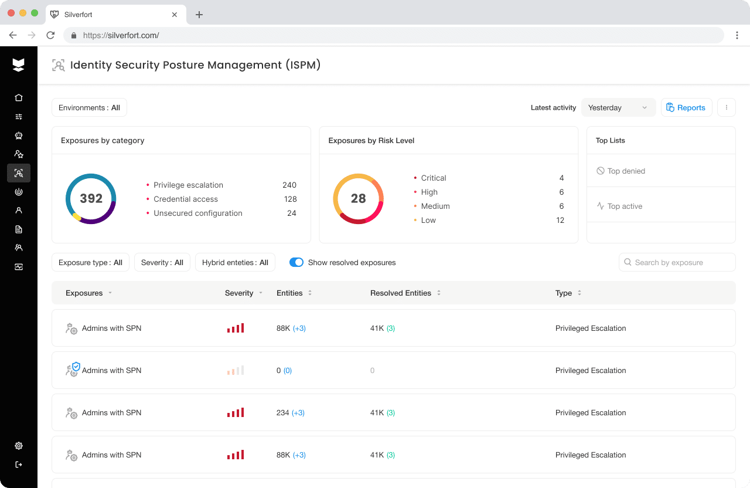Click the log out icon in the sidebar
750x488 pixels.
coord(19,465)
